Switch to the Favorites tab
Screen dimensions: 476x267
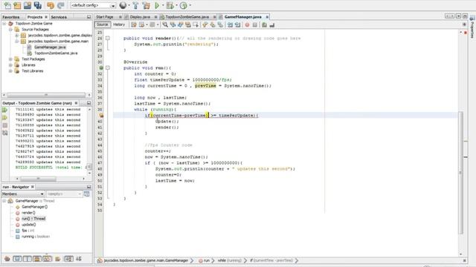[11, 17]
